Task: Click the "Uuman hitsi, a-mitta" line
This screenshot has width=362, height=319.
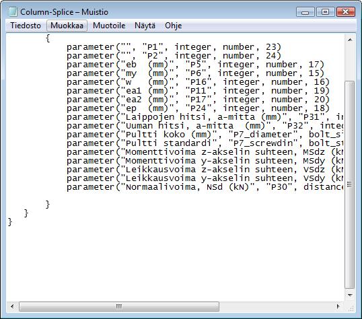Action: [x=205, y=126]
